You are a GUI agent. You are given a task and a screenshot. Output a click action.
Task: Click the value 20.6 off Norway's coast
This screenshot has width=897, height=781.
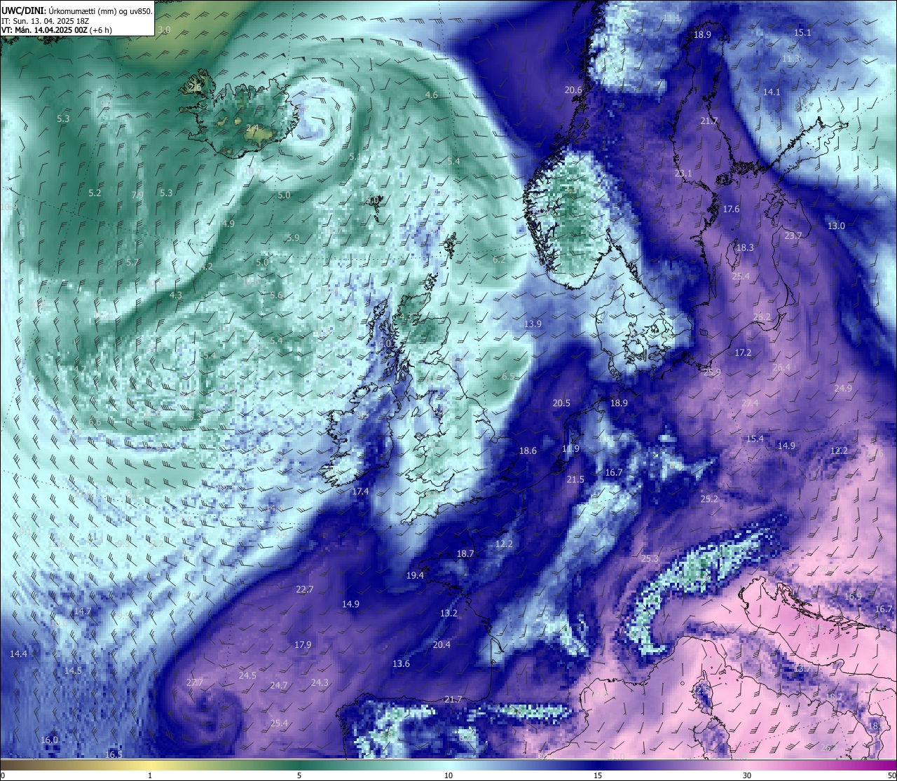[573, 90]
